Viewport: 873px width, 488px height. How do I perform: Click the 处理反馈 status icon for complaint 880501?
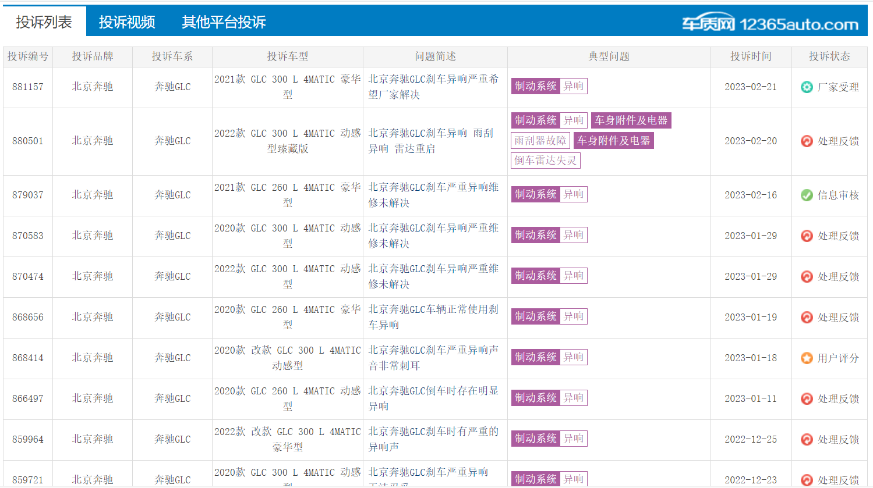click(807, 141)
